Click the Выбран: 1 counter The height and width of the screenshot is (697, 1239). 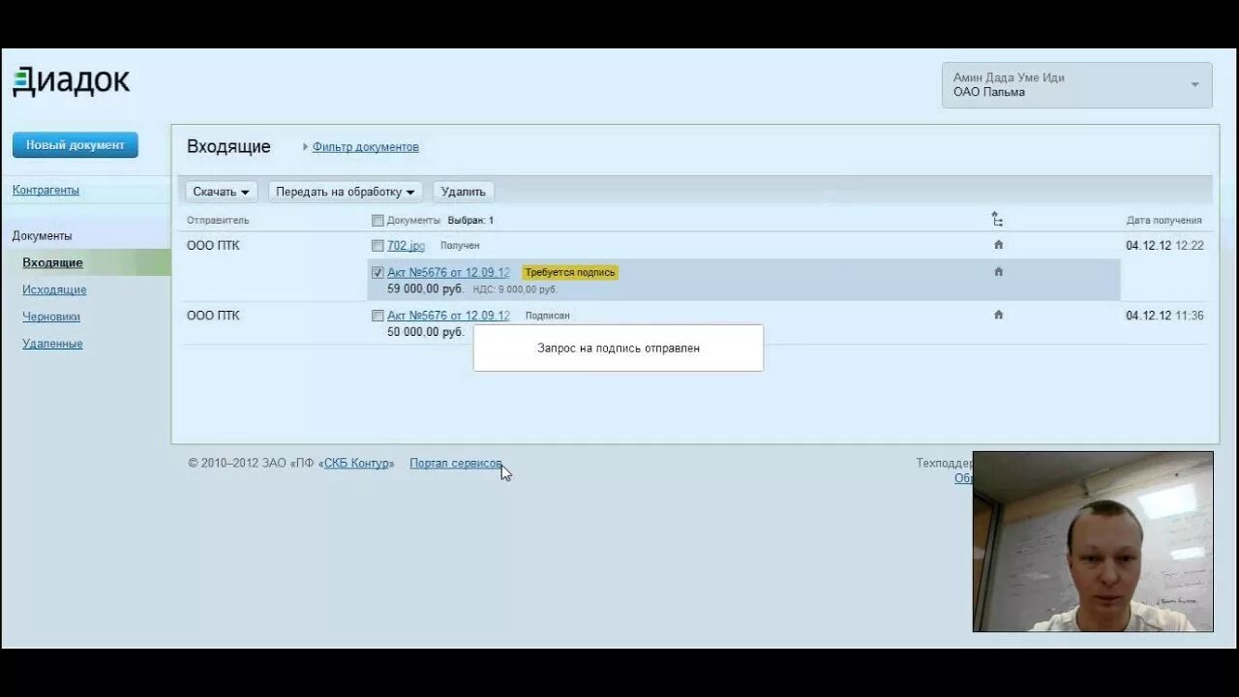coord(470,221)
